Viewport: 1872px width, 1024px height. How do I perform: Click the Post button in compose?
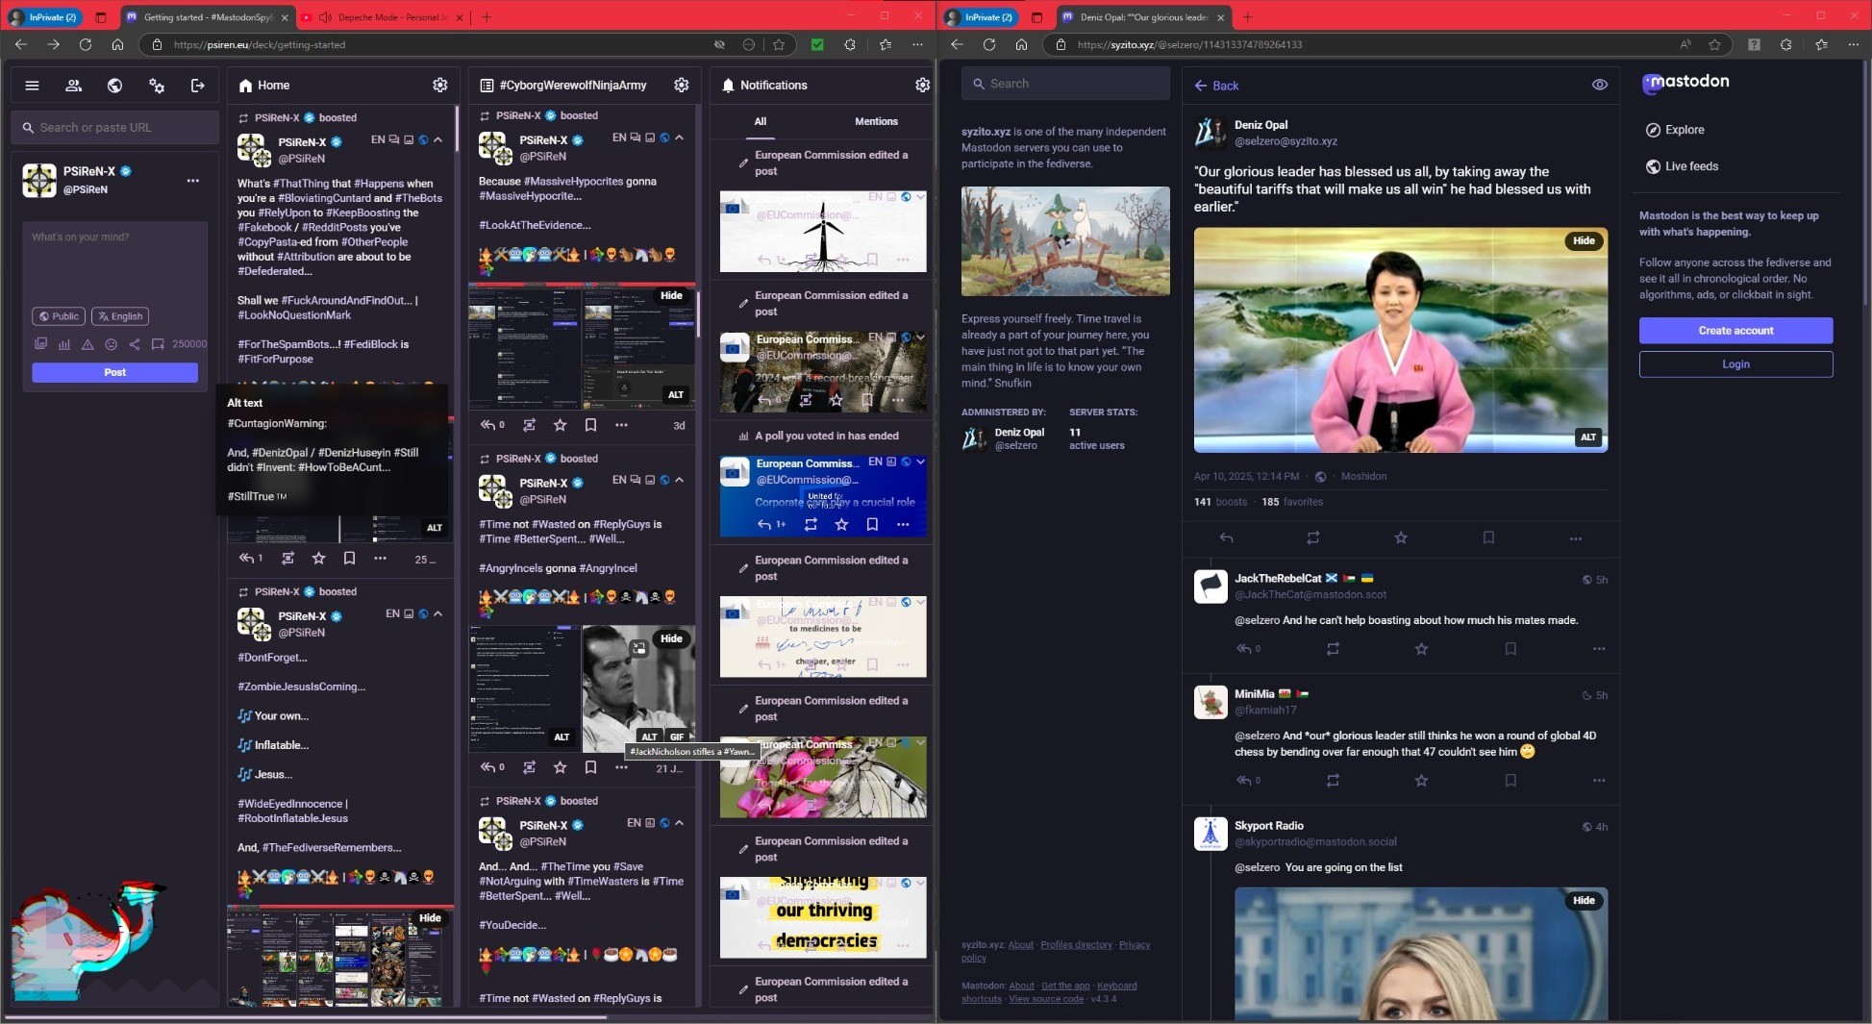pos(114,373)
